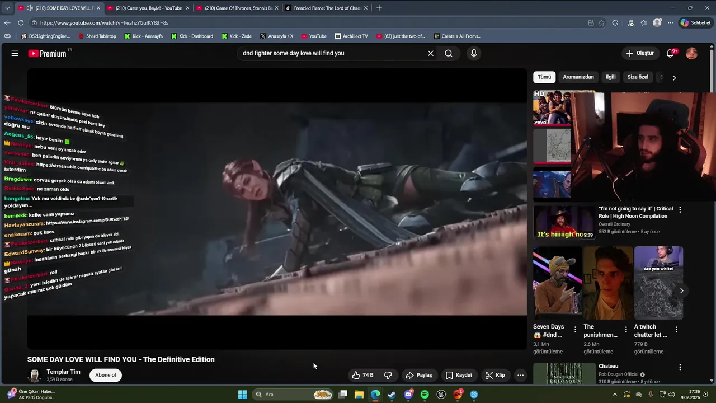Open the Seven Days short thumbnail
Viewport: 716px width, 403px height.
click(557, 283)
